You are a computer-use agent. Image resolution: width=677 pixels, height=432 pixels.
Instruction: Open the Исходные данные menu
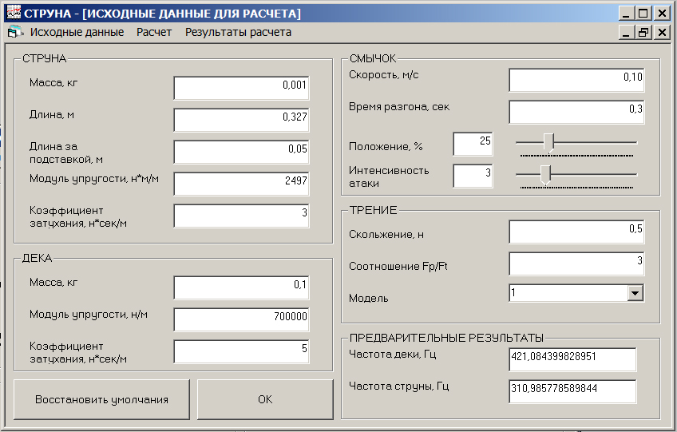[77, 33]
